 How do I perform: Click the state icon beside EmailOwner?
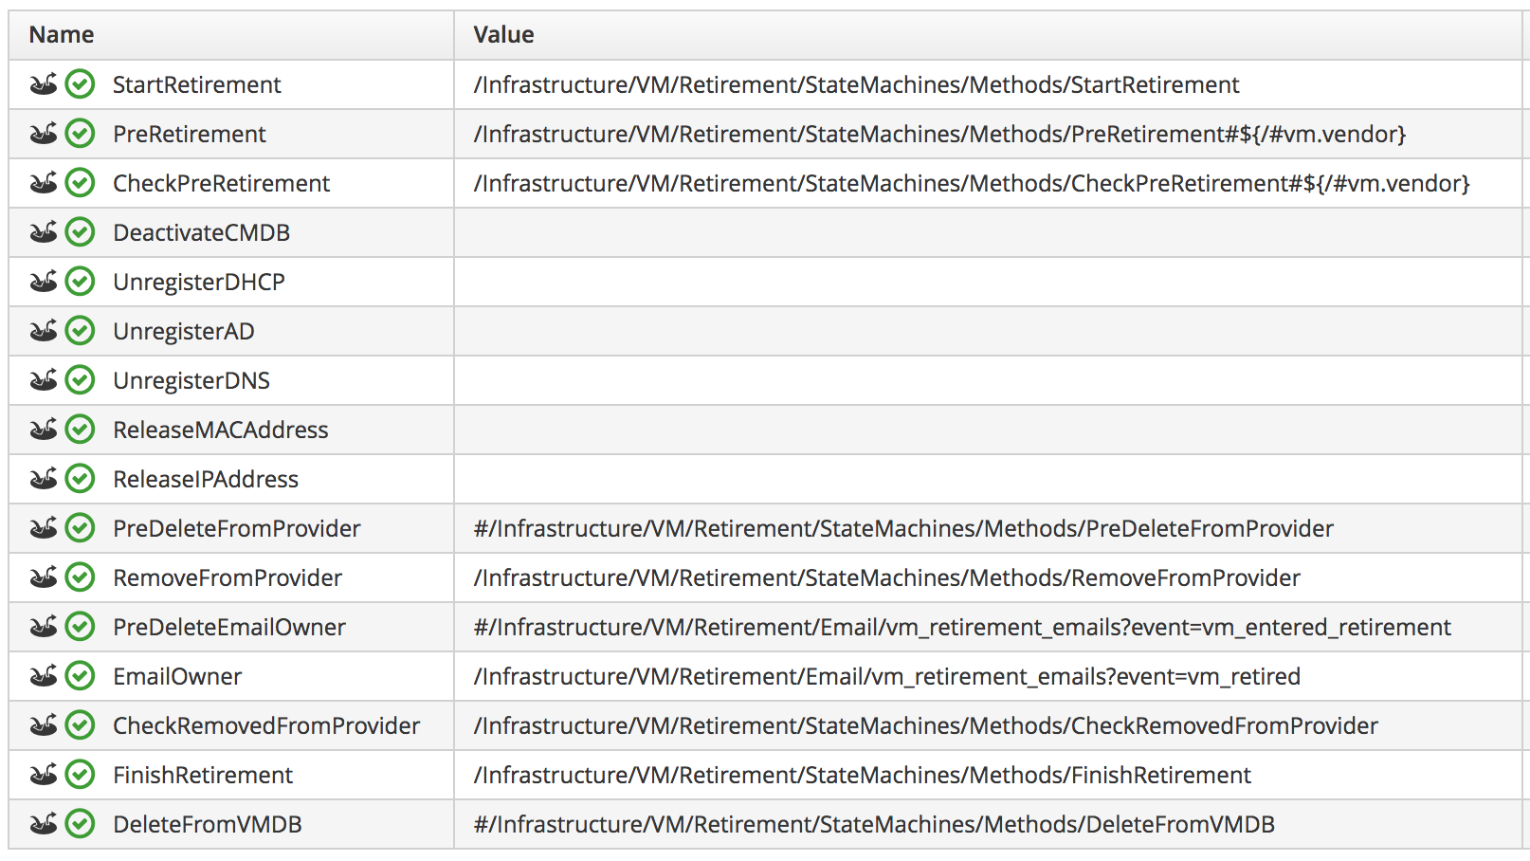click(x=44, y=676)
